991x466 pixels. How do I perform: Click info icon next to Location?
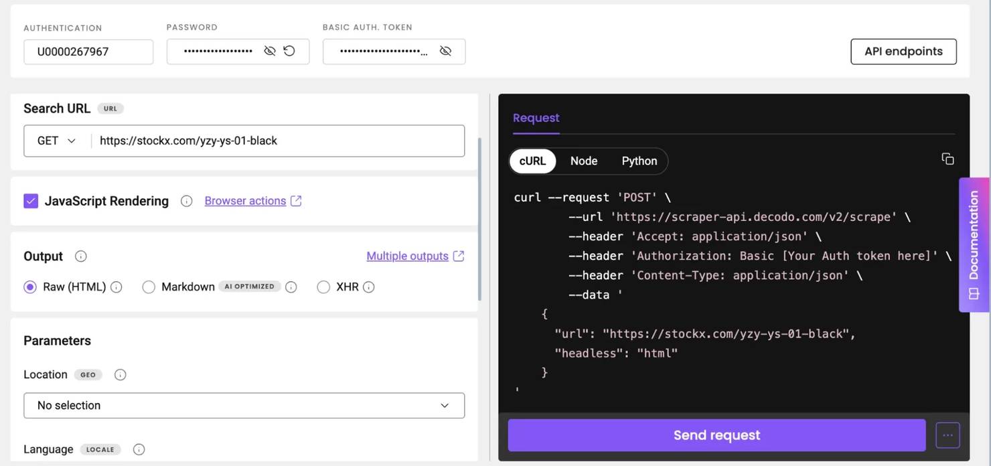pyautogui.click(x=121, y=375)
